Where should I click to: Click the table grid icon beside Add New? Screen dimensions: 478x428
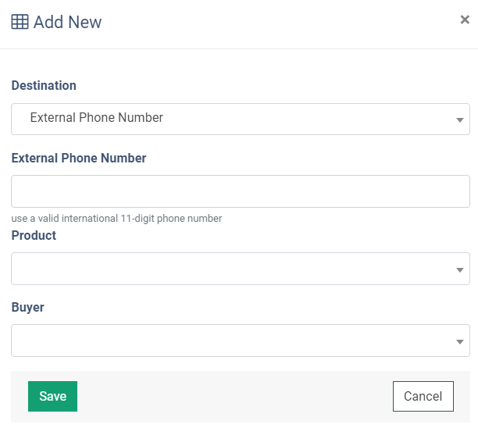[x=20, y=22]
